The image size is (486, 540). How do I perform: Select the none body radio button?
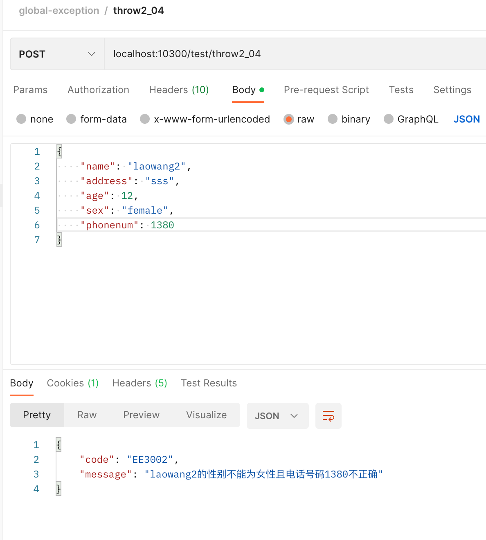click(x=21, y=119)
